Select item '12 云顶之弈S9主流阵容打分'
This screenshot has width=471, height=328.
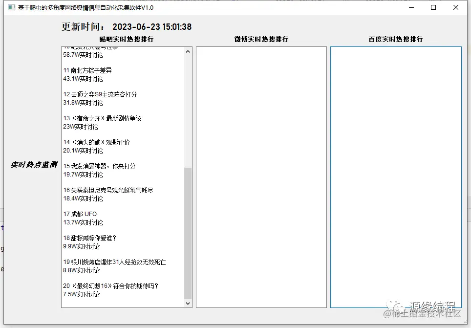(100, 94)
